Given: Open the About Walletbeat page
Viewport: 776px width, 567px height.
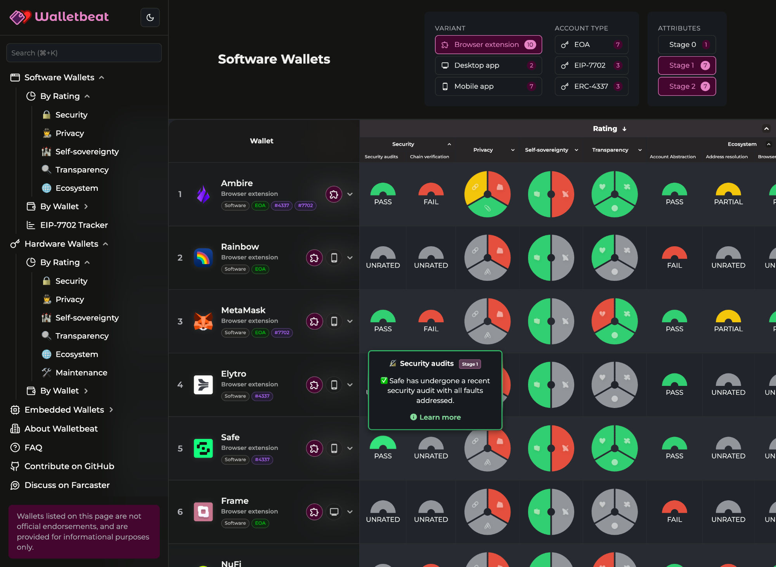Looking at the screenshot, I should coord(61,429).
